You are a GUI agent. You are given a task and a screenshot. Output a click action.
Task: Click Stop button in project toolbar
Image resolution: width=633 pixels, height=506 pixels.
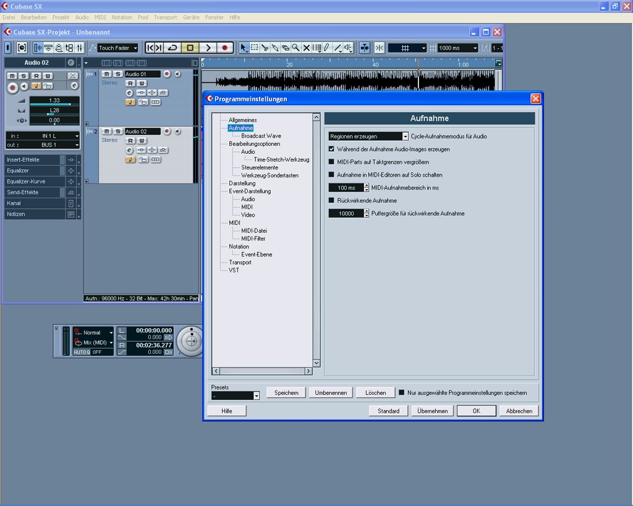point(190,48)
